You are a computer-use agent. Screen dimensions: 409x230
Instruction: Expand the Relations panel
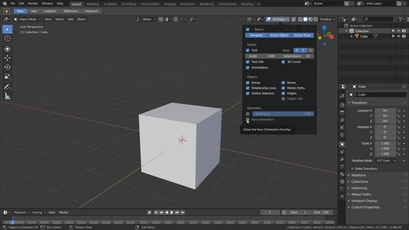tap(358, 175)
